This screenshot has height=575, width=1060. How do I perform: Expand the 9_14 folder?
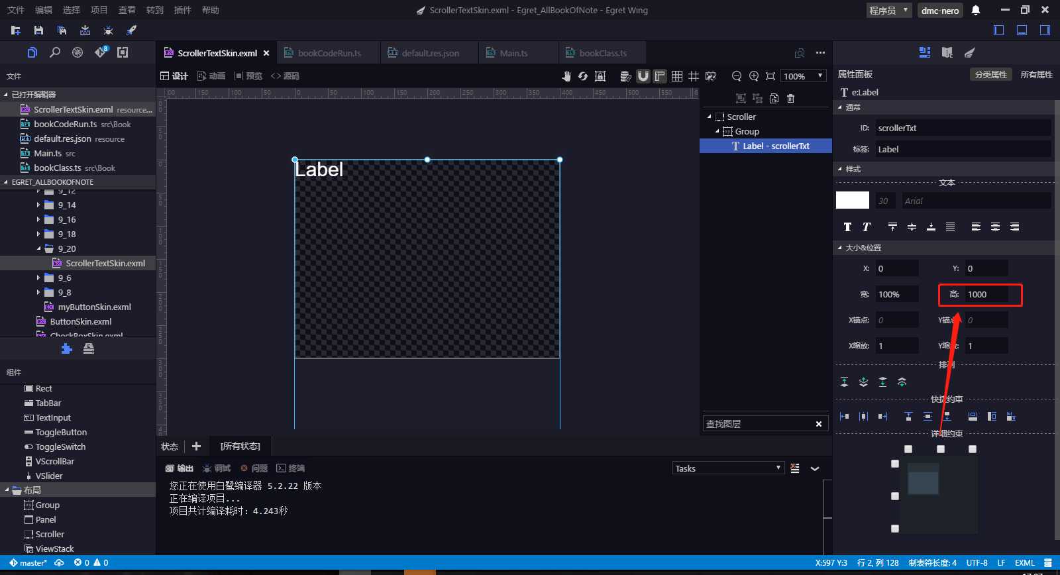coord(38,205)
